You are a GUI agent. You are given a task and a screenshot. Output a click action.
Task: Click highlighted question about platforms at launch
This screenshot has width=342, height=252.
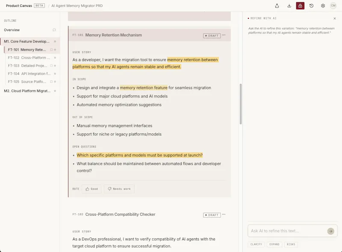coord(140,155)
